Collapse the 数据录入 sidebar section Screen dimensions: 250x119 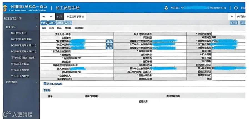point(21,27)
